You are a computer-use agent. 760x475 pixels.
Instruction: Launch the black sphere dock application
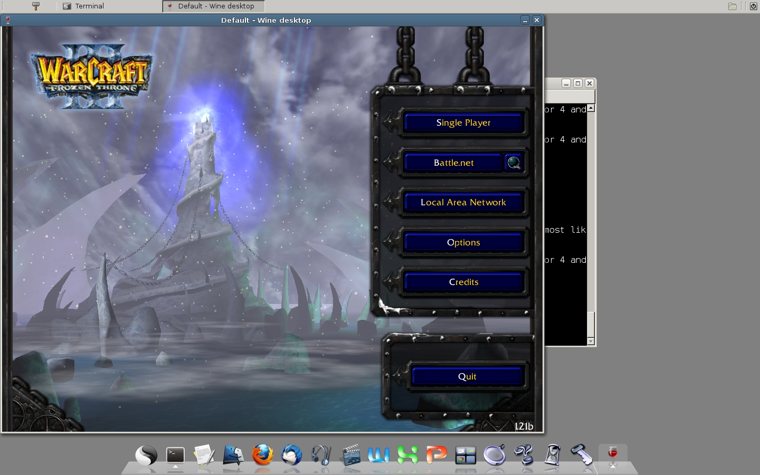point(146,455)
